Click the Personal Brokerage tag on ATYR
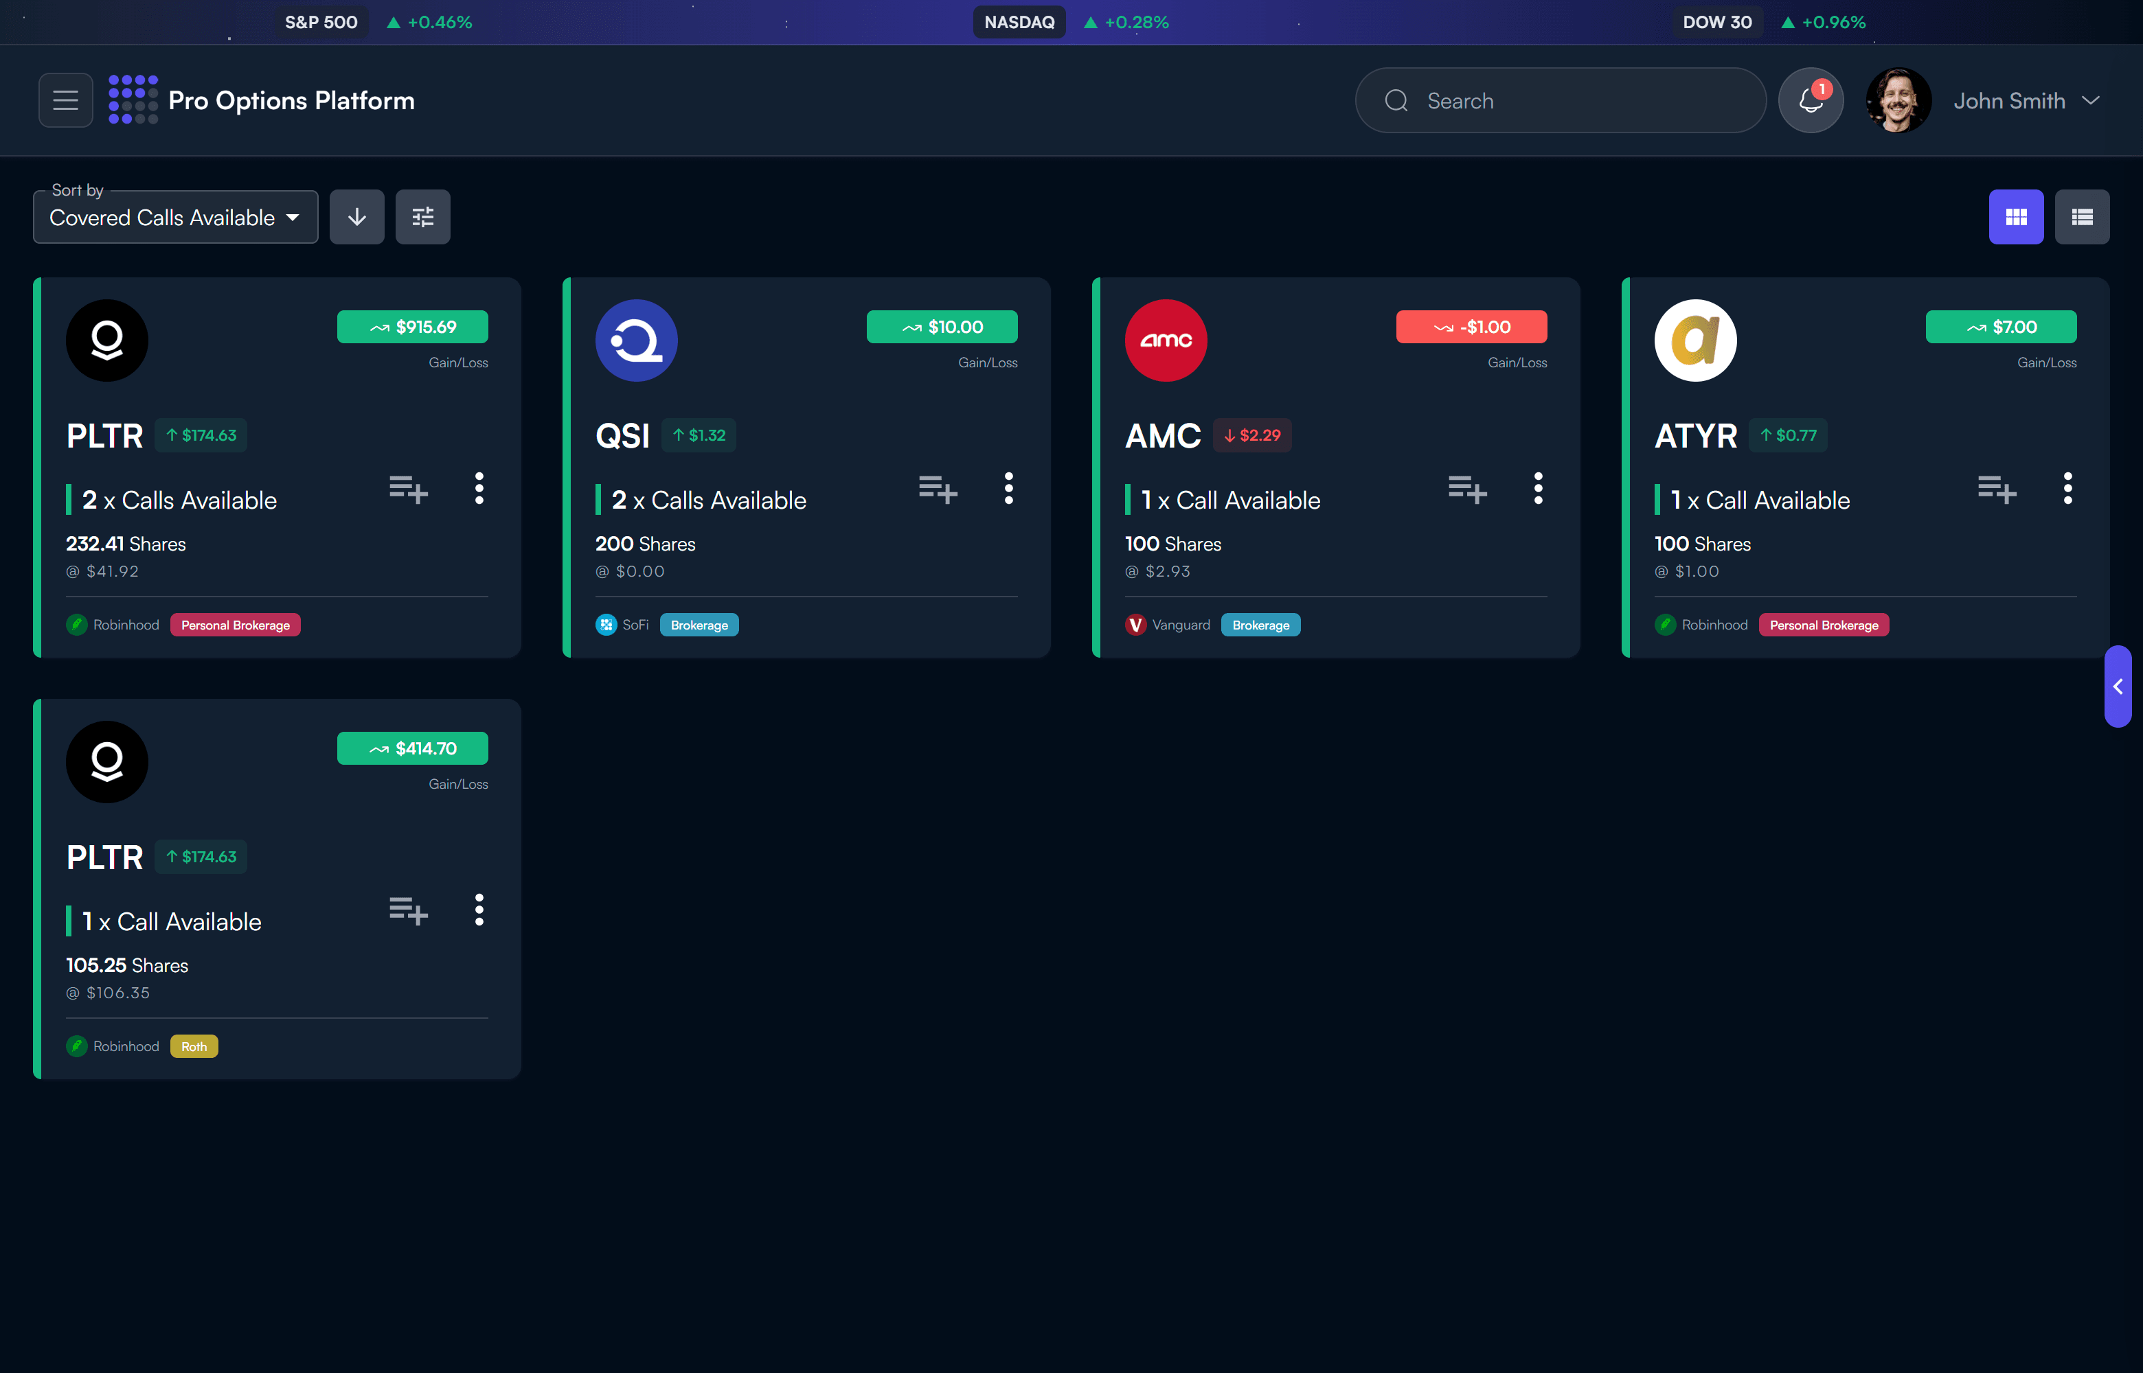 (1823, 625)
